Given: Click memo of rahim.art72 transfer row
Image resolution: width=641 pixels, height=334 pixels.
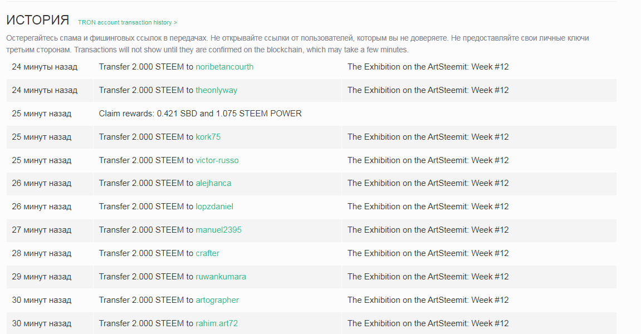Looking at the screenshot, I should (x=428, y=323).
